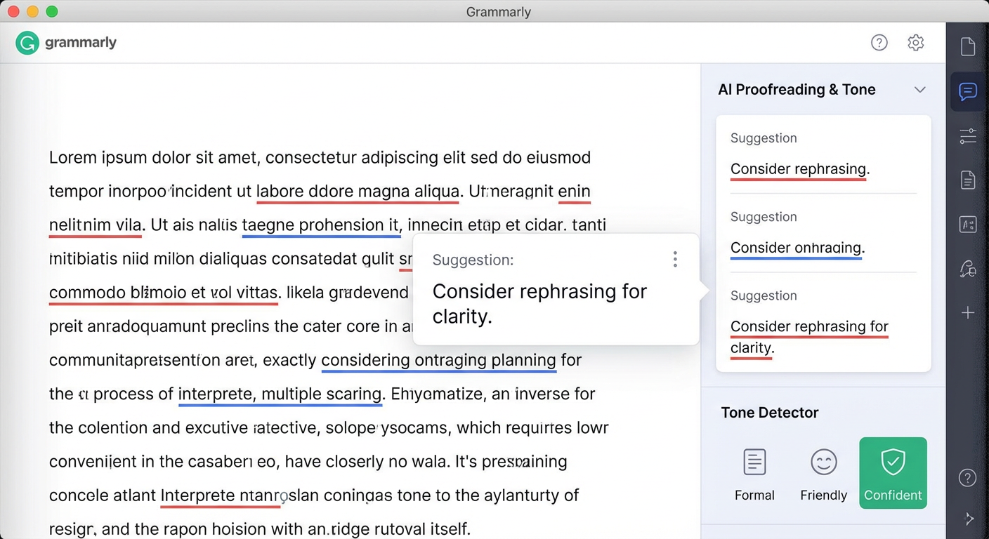Click the underlined 'considering ontraging planning' text
This screenshot has width=989, height=539.
coord(438,360)
